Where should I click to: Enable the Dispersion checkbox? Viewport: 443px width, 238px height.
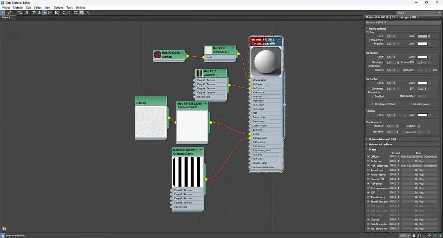[372, 96]
